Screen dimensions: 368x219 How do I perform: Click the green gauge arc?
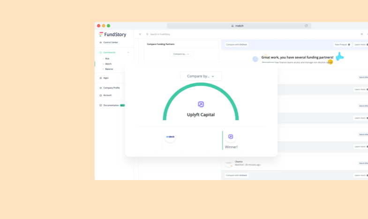point(201,85)
